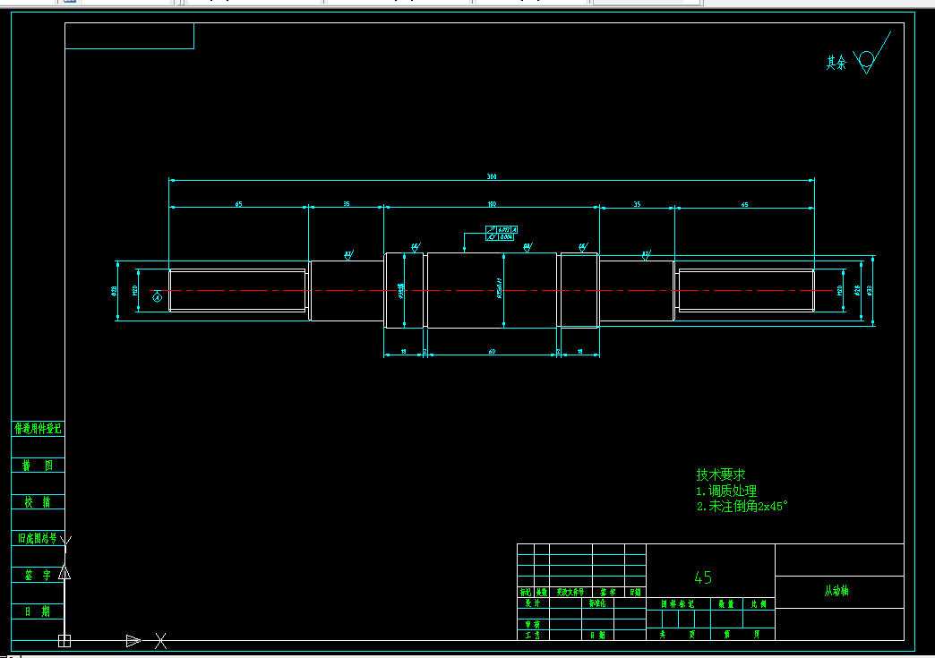
Task: Select the 300 overall length dimension text
Action: [x=492, y=176]
